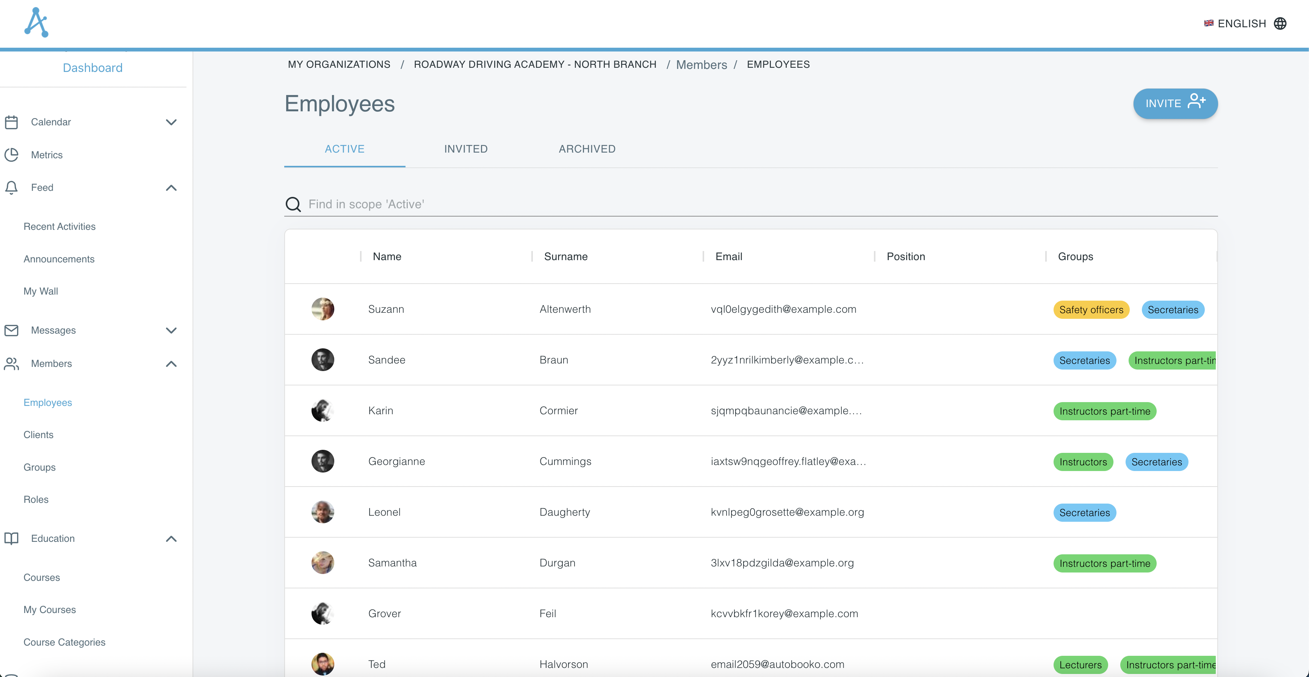Expand the Calendar dropdown arrow
The height and width of the screenshot is (677, 1309).
pos(171,122)
